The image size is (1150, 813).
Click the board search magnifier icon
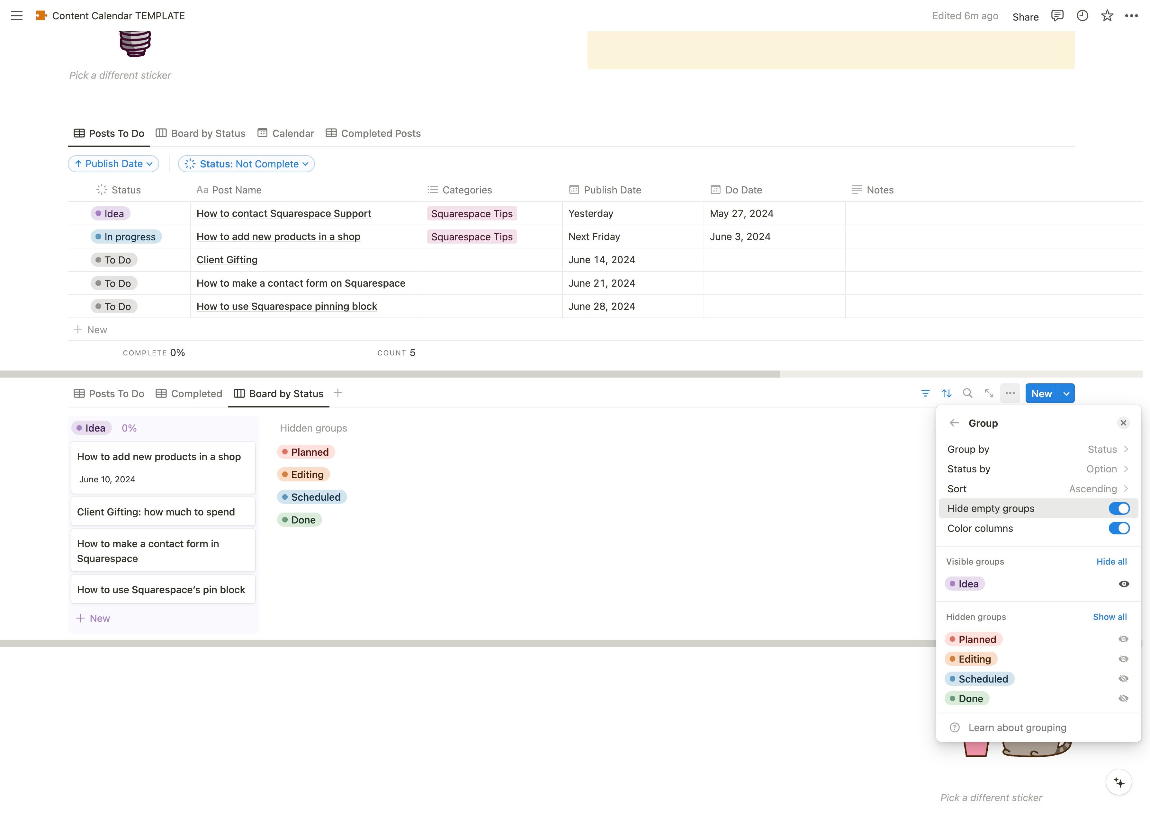click(x=968, y=393)
